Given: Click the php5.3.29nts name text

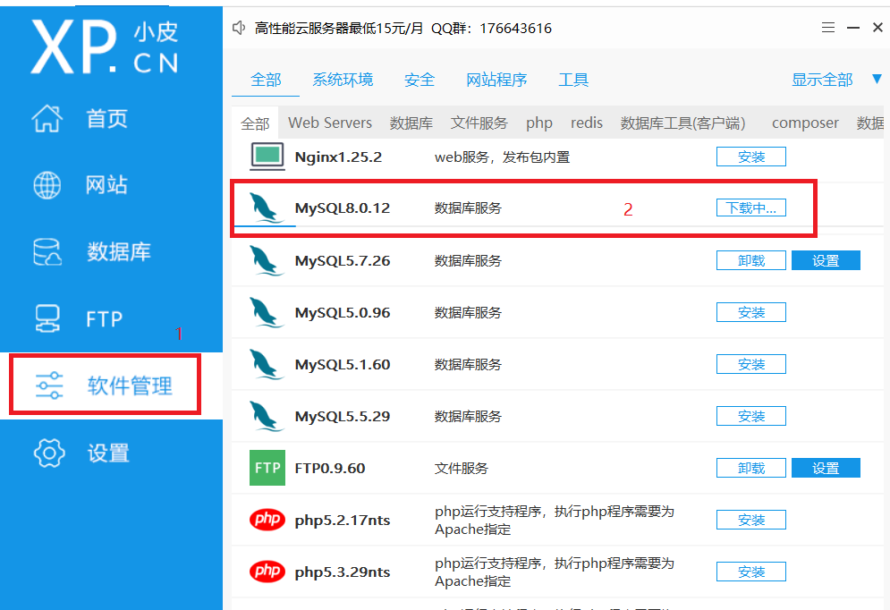Looking at the screenshot, I should (x=343, y=572).
